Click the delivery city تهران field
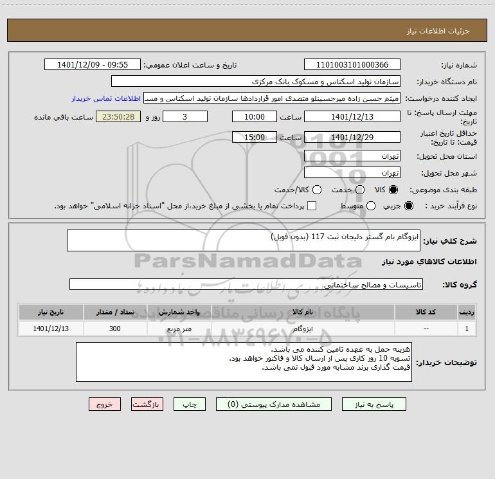Viewport: 495px width, 479px height. (x=352, y=172)
